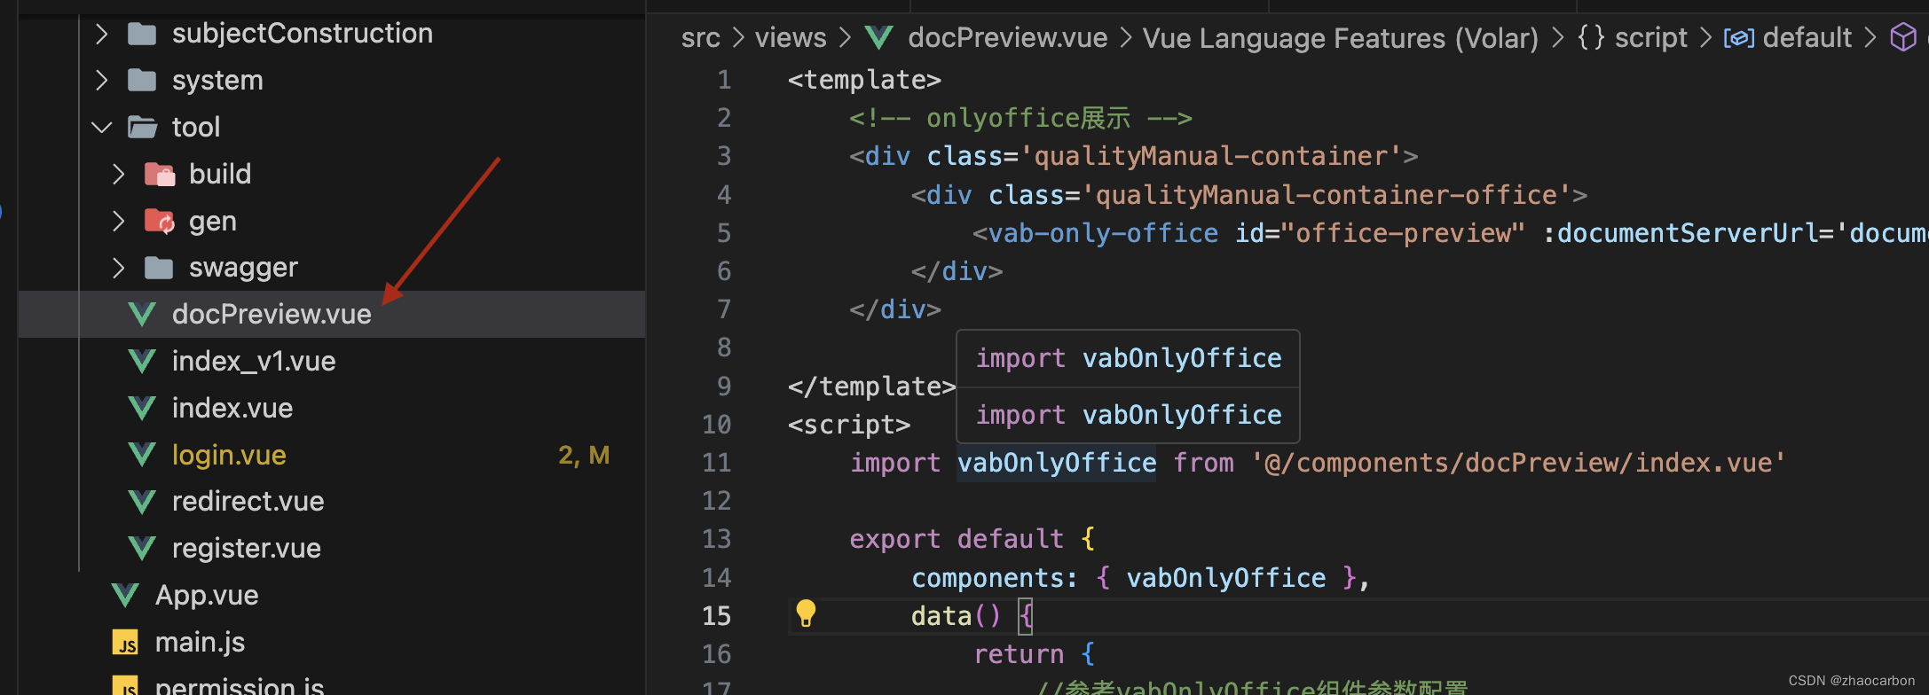Open the swagger folder

click(332, 268)
